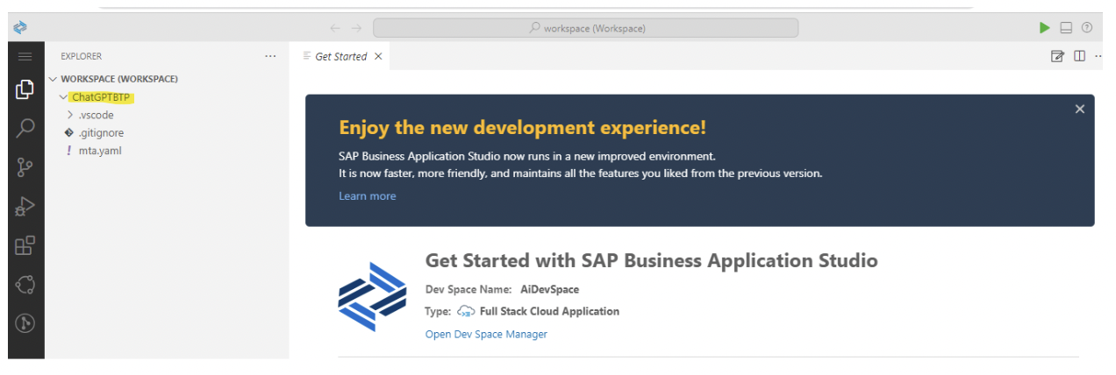Click the Get Started with SAP heading

click(651, 260)
